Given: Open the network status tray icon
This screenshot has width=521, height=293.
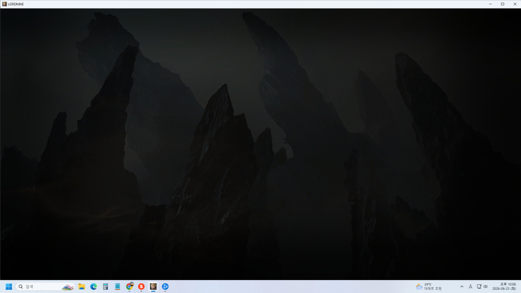Looking at the screenshot, I should click(479, 286).
